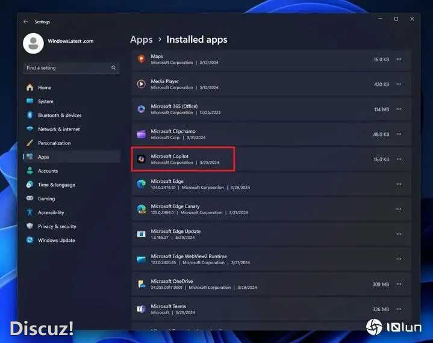Open the WindowsLatest .com account avatar
Viewport: 433px width, 343px height.
click(x=33, y=43)
